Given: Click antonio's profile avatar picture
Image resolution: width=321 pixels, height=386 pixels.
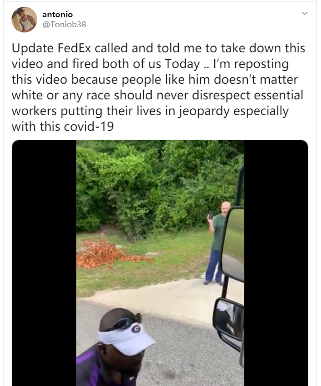Looking at the screenshot, I should pos(24,19).
